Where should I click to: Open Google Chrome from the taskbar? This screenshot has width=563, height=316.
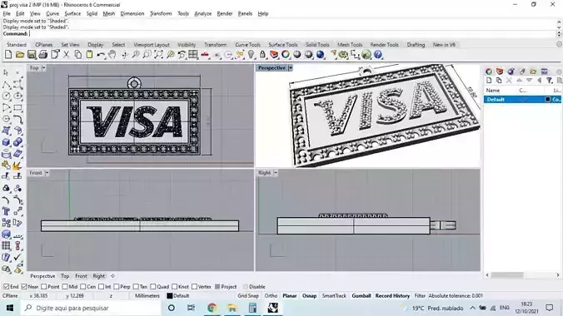(x=212, y=309)
